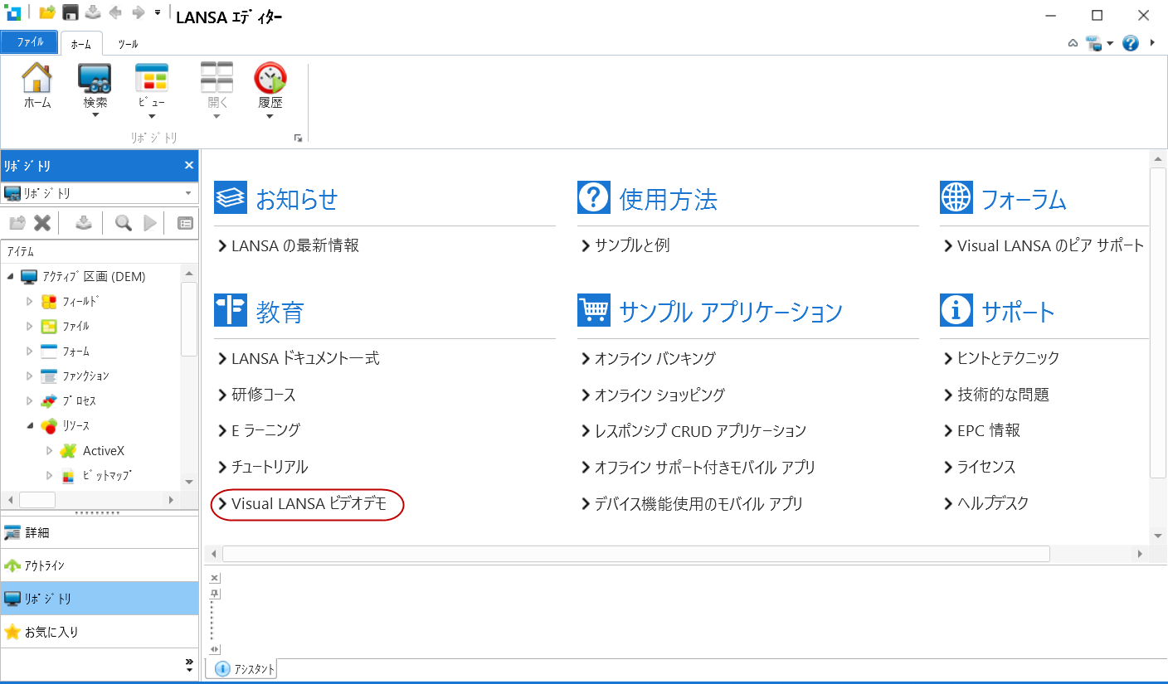1168x684 pixels.
Task: Click main page vertical scrollbar down arrow
Action: (1158, 536)
